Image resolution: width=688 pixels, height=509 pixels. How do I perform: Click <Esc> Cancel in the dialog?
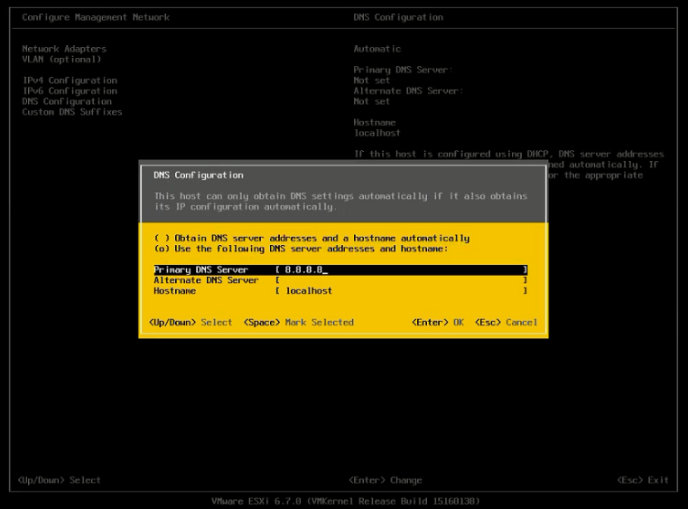tap(506, 323)
